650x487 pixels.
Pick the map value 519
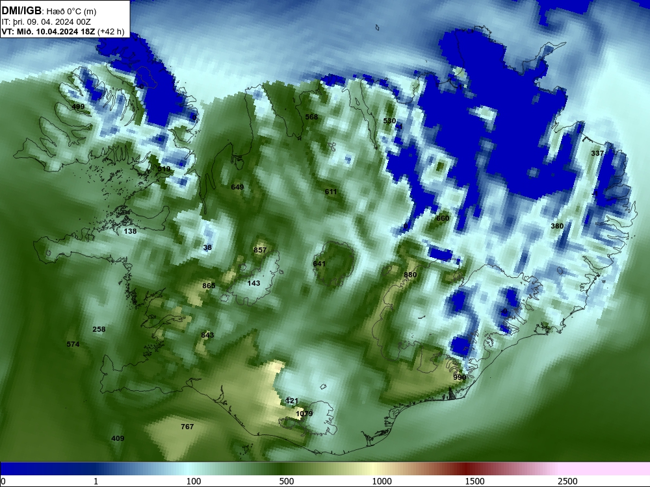point(164,169)
